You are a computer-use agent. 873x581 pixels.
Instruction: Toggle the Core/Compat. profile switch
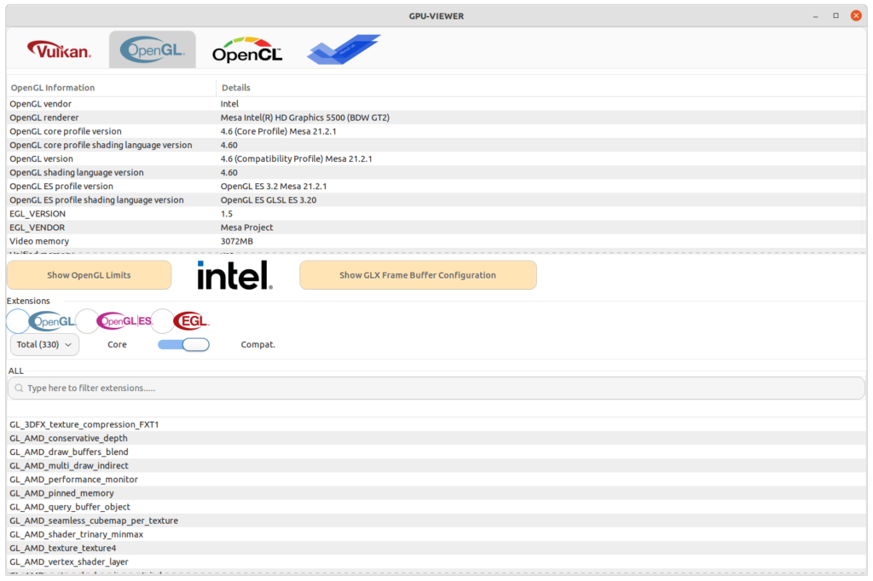tap(184, 344)
